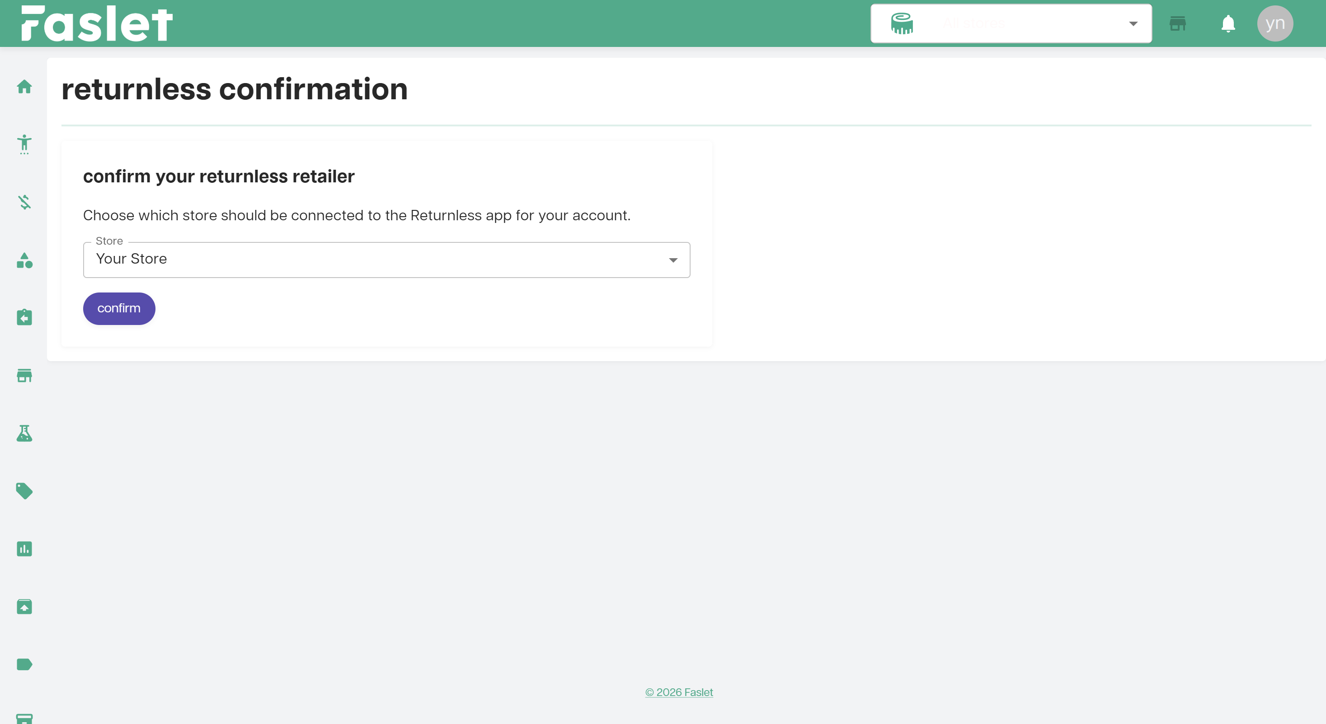This screenshot has width=1326, height=724.
Task: Expand the Store 'Your Store' dropdown
Action: pos(386,260)
